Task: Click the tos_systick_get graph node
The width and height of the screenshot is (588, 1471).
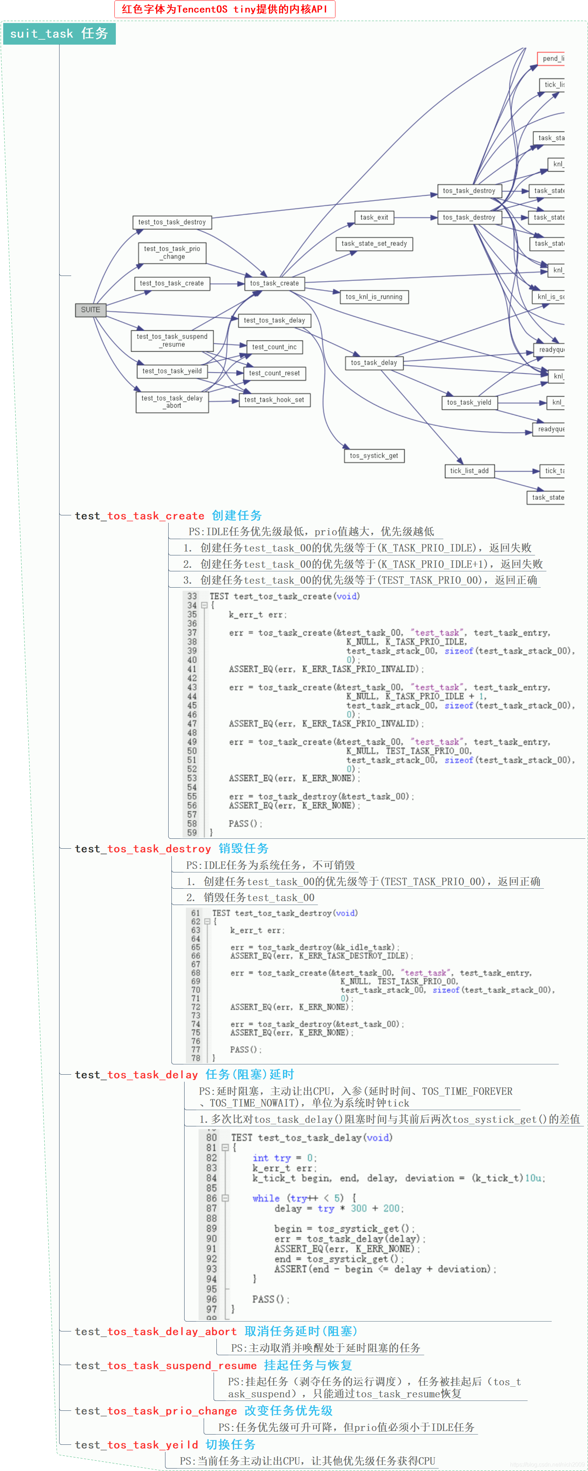Action: (374, 456)
